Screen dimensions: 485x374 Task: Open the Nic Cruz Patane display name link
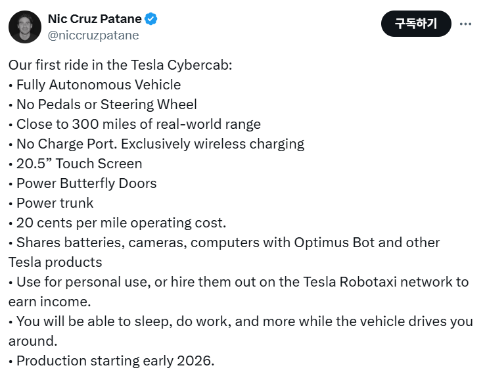click(95, 19)
